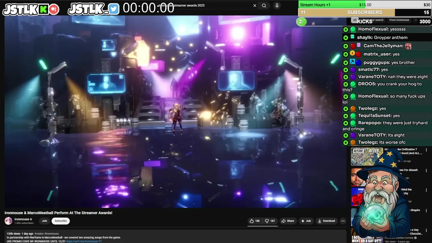432x243 pixels.
Task: Open the ironmouse channel avatar
Action: coord(8,221)
